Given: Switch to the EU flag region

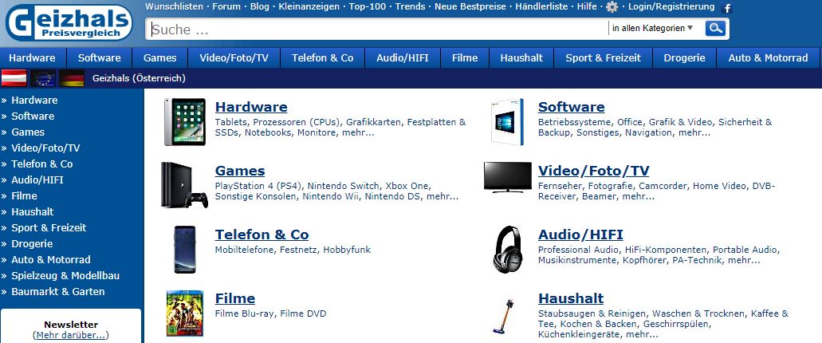Looking at the screenshot, I should [42, 78].
